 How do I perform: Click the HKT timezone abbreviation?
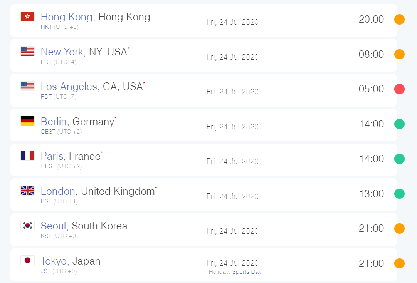tap(46, 27)
